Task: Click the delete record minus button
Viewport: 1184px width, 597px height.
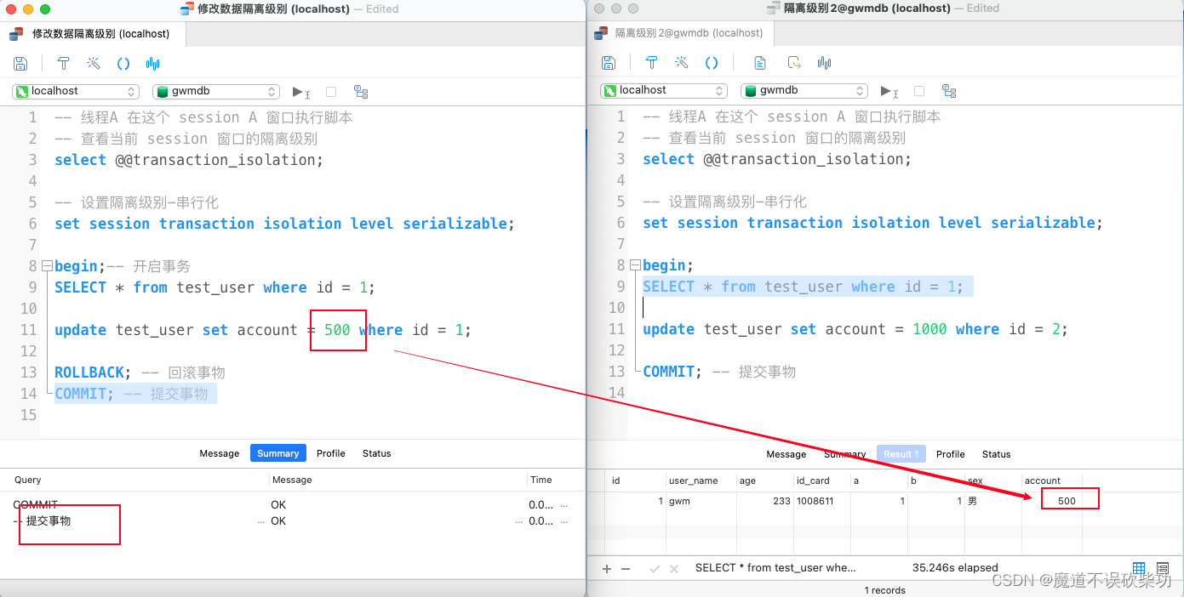Action: [x=626, y=568]
